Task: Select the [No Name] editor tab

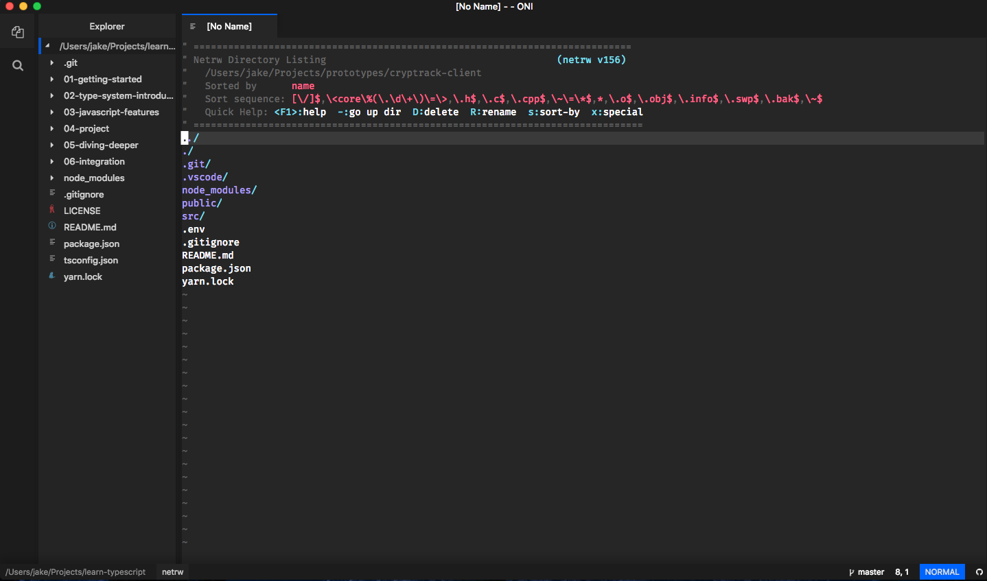Action: [x=229, y=26]
